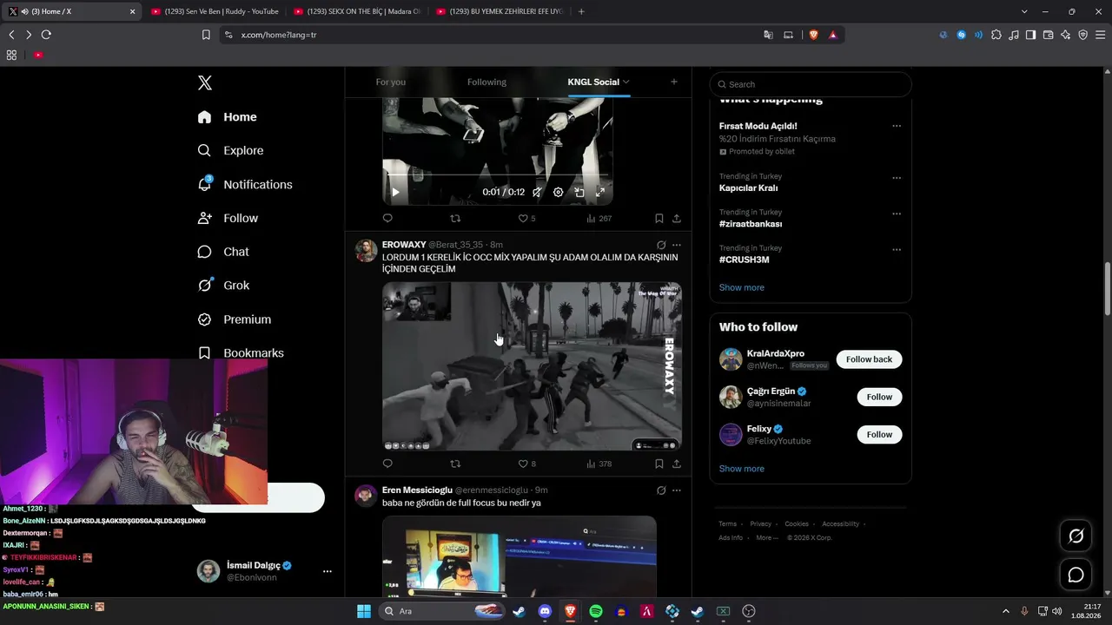The height and width of the screenshot is (625, 1112).
Task: Switch to SEKX ON THE BİÇ browser tab
Action: (357, 11)
